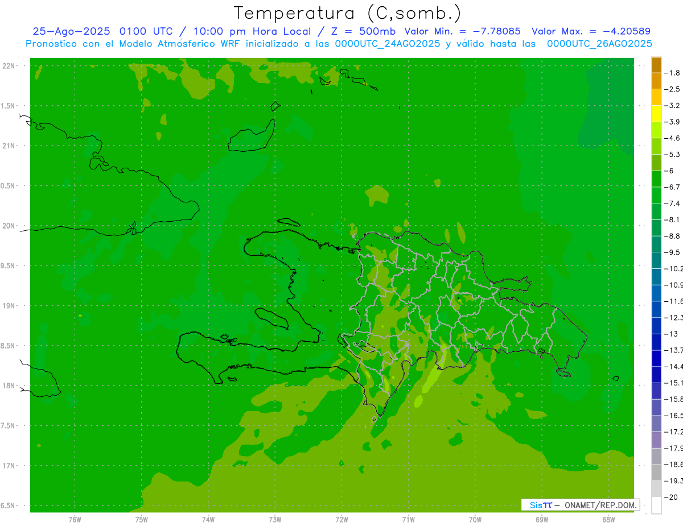The image size is (683, 527).
Task: Click the '-9.5' color scale value
Action: coord(672,252)
